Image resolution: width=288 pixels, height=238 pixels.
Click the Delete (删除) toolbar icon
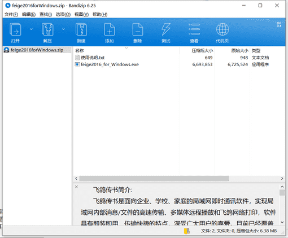coord(138,29)
